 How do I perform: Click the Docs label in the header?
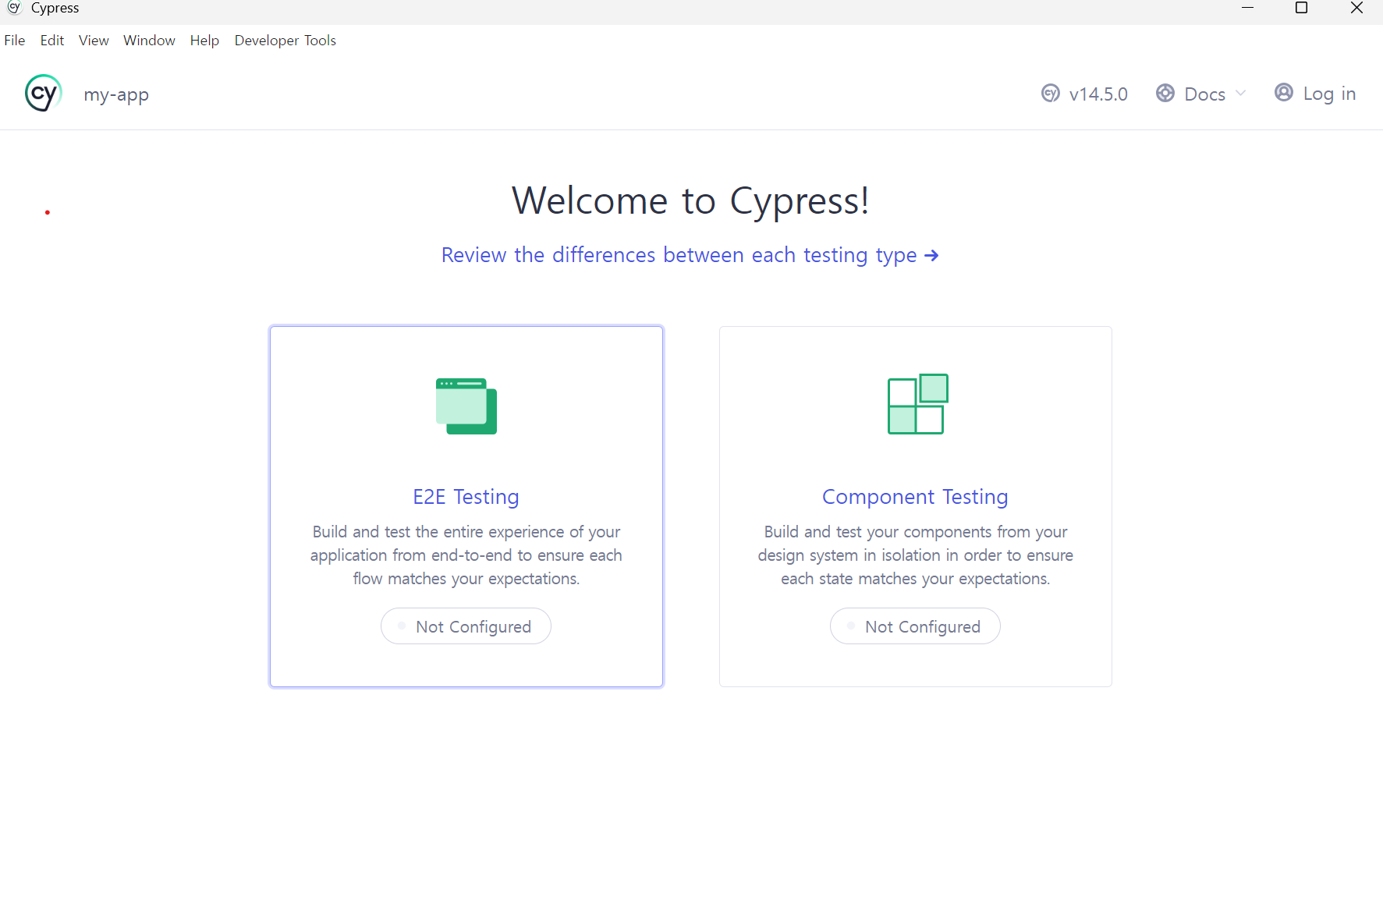pyautogui.click(x=1205, y=94)
